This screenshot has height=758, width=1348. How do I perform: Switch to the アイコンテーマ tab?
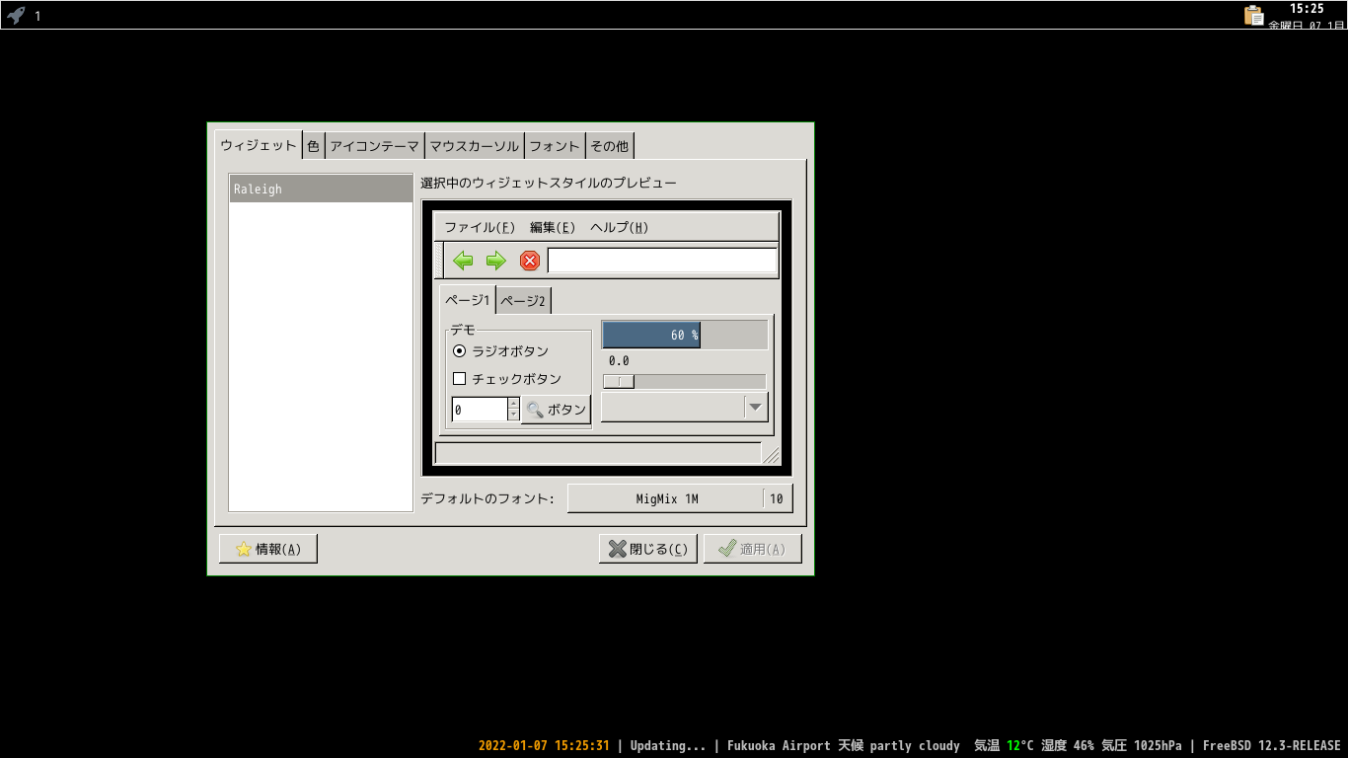375,146
